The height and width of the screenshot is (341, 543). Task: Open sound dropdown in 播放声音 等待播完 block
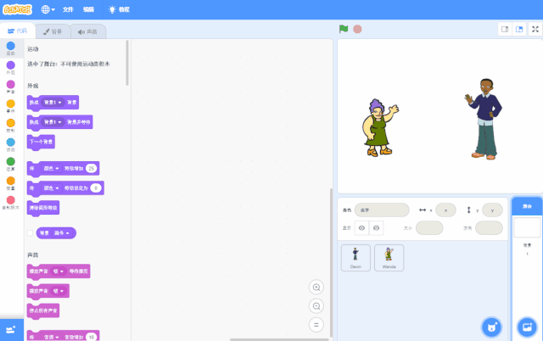tap(59, 271)
